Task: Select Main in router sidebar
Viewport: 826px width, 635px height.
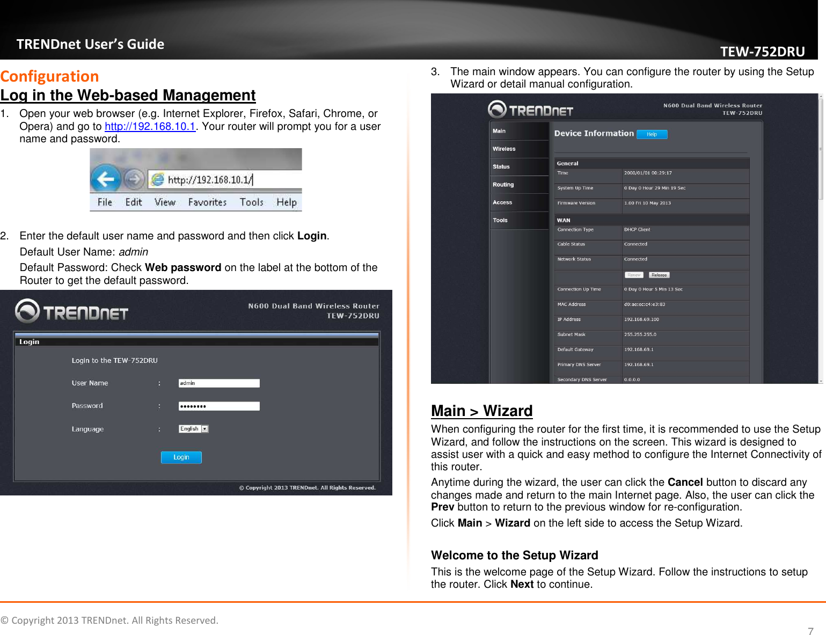Action: pos(520,131)
